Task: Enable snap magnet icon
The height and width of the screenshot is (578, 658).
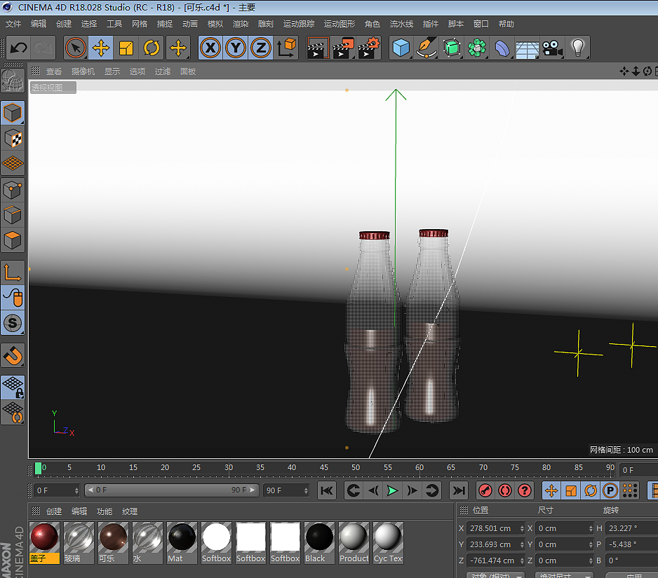Action: coord(13,356)
